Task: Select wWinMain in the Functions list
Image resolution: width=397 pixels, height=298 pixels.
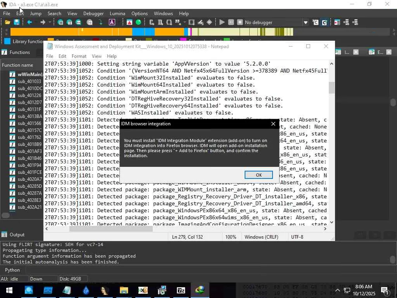Action: (26, 74)
